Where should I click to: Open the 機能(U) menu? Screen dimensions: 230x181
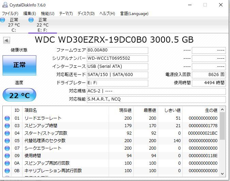[47, 14]
